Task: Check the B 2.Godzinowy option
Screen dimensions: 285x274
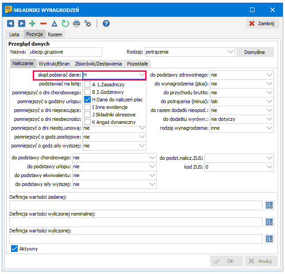Action: 88,92
